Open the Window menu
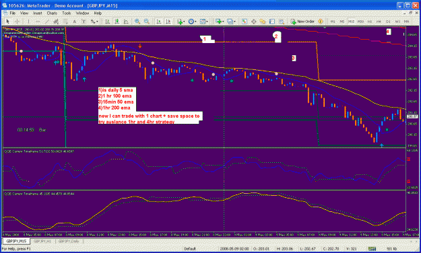The width and height of the screenshot is (421, 253). coord(82,13)
